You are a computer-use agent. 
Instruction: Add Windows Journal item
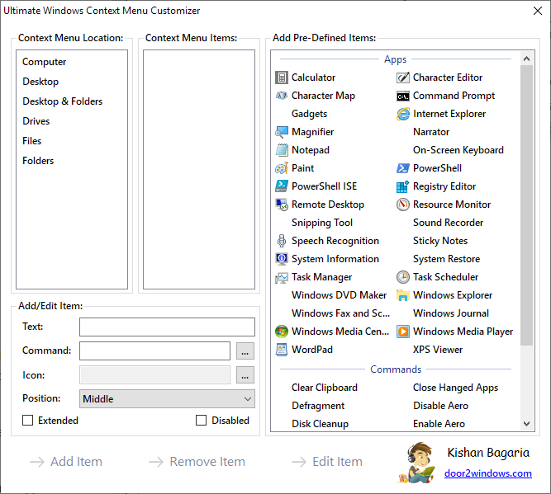click(x=451, y=313)
